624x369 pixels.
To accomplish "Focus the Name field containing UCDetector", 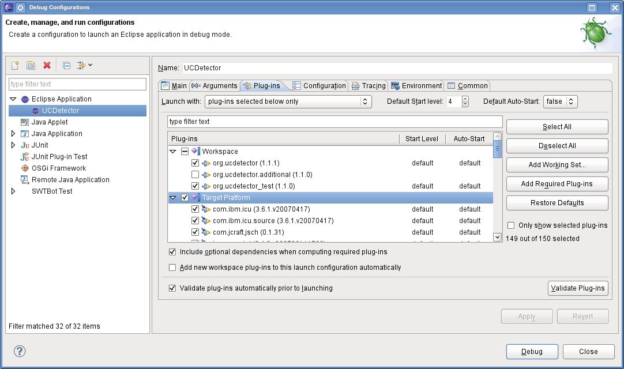I will click(x=397, y=68).
